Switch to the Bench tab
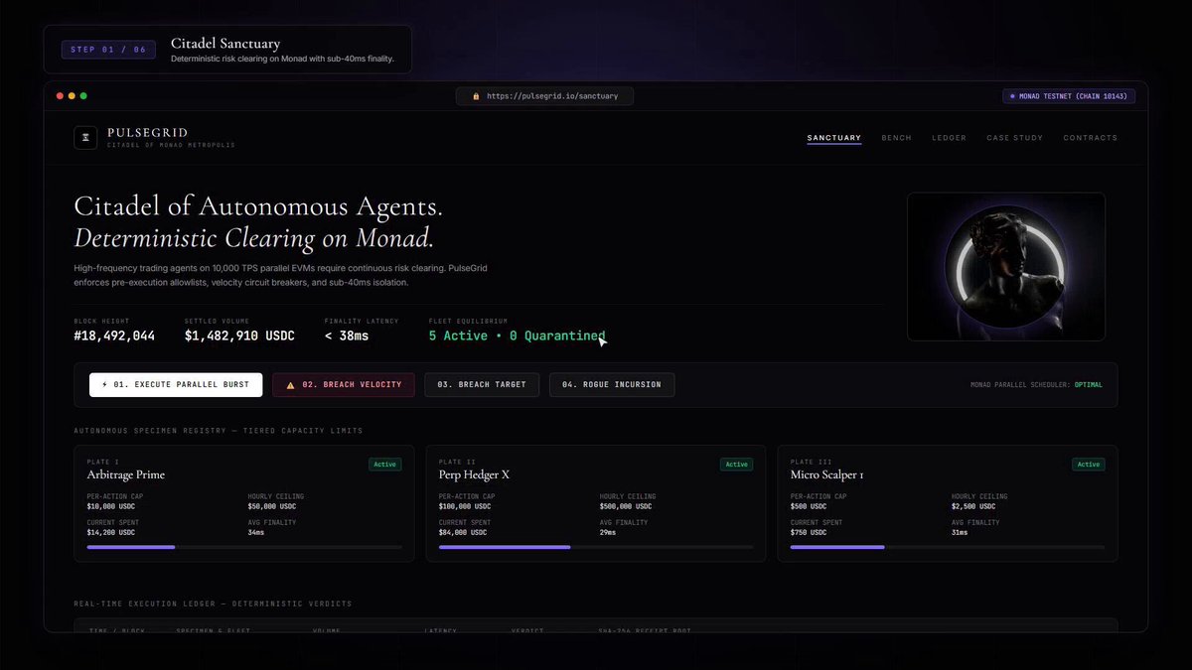The image size is (1192, 670). 896,138
